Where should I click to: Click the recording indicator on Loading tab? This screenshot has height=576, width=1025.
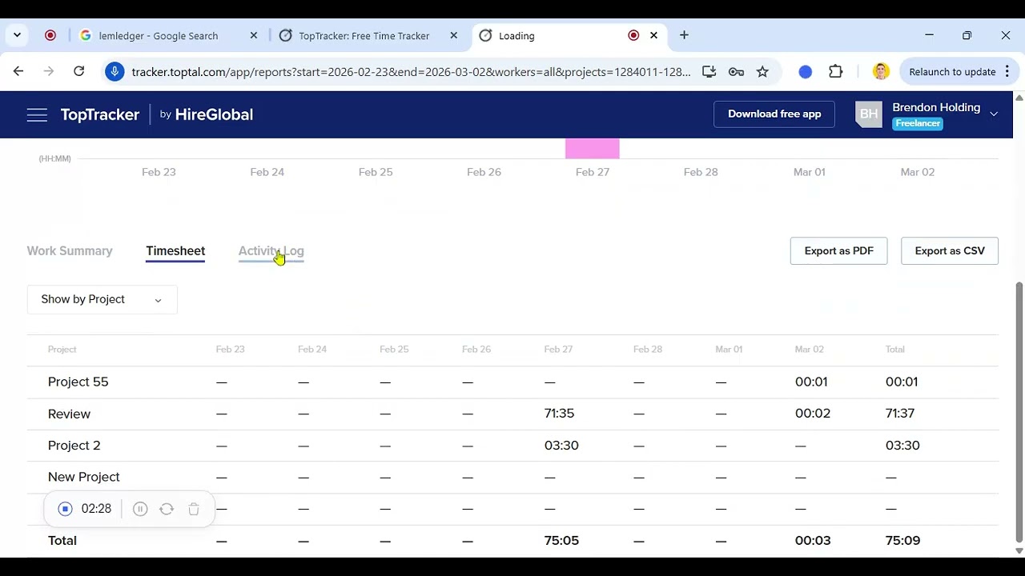(x=633, y=35)
